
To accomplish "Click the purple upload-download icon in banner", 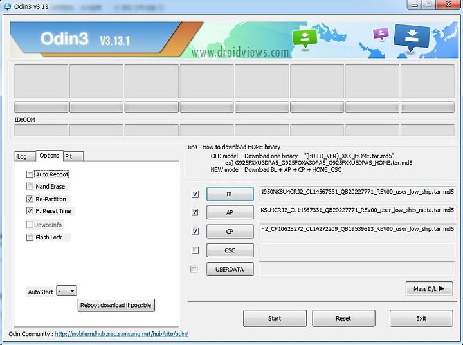I will [x=381, y=33].
